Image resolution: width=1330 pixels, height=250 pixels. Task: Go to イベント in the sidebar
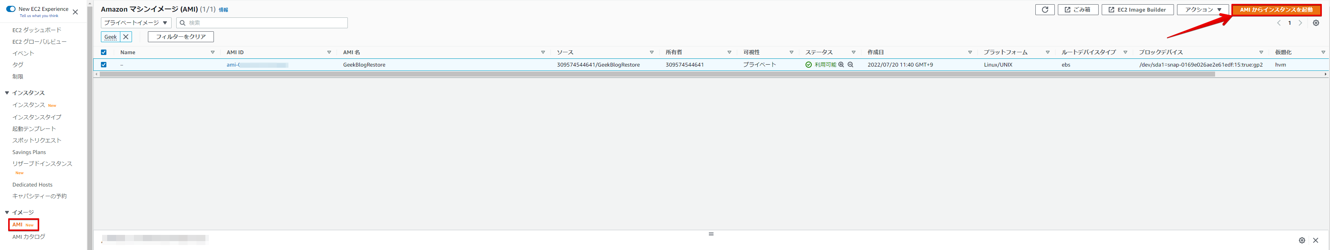23,53
